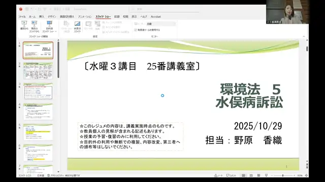Toggle Play Narrations checkbox in ribbon
Viewport: 325px width, 182px height.
click(x=104, y=22)
